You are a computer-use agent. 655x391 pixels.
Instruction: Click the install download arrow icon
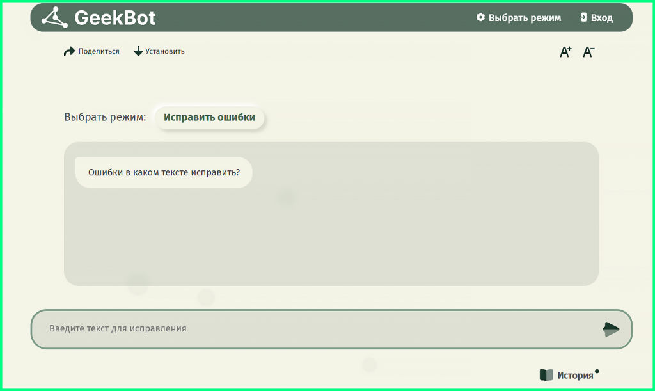[x=138, y=51]
